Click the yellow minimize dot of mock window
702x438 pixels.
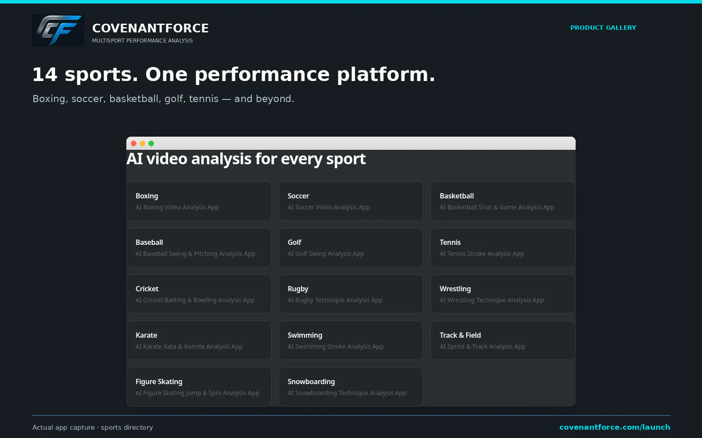point(143,144)
